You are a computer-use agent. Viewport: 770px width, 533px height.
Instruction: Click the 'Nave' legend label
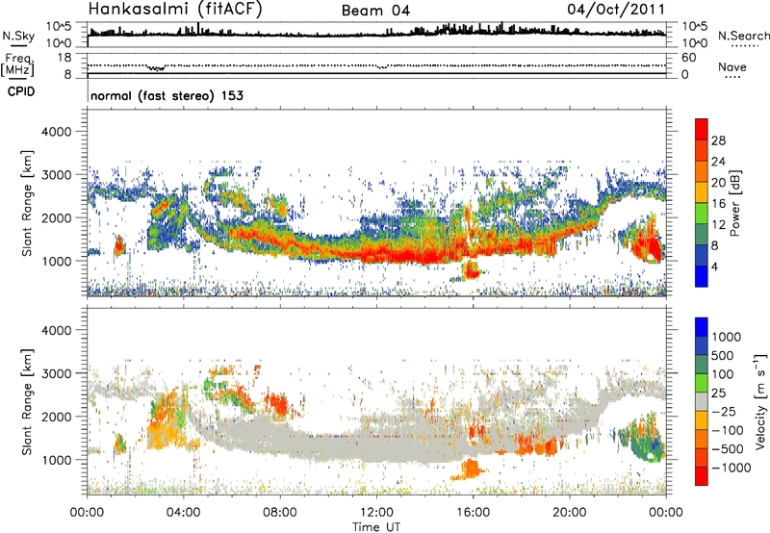pyautogui.click(x=732, y=67)
